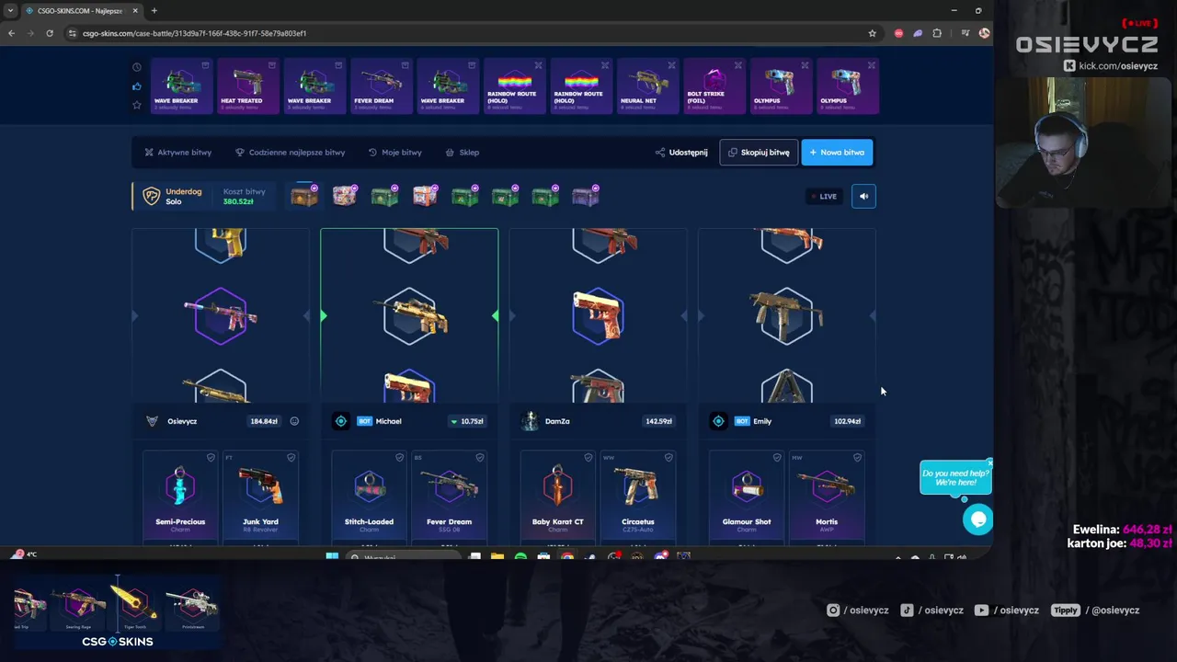Click the verification shield on Semi-Precious card
Image resolution: width=1177 pixels, height=662 pixels.
(x=211, y=457)
